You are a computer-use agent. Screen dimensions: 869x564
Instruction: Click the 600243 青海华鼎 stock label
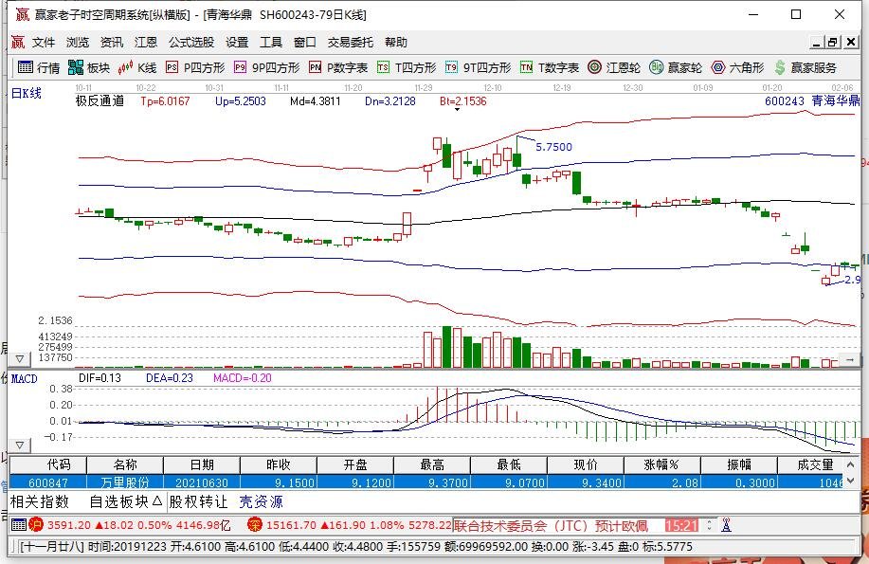tap(812, 100)
